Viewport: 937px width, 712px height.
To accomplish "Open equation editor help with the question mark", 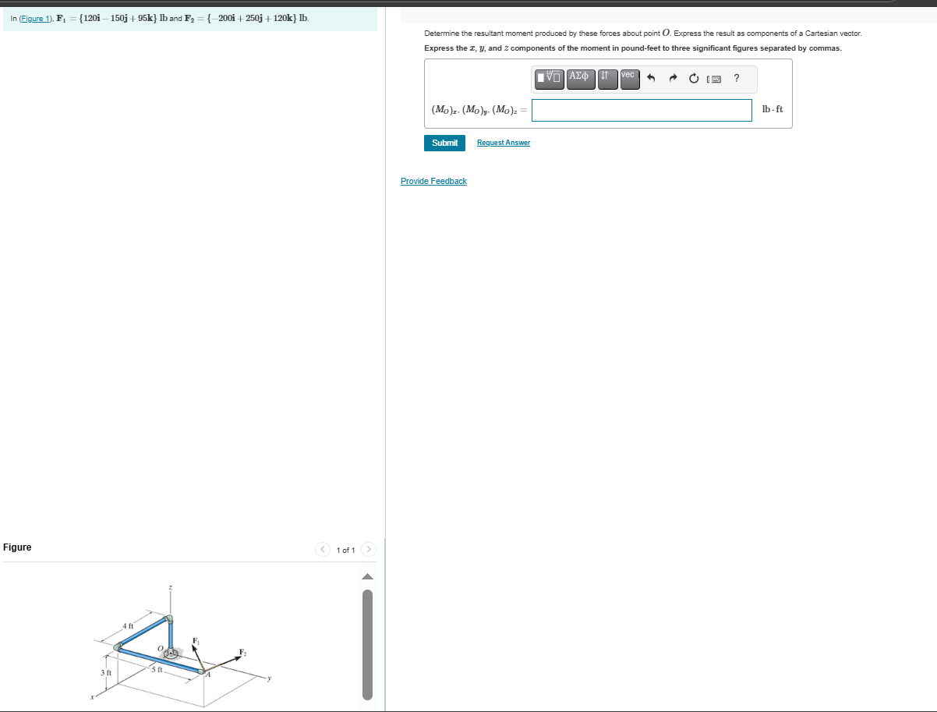I will coord(735,78).
